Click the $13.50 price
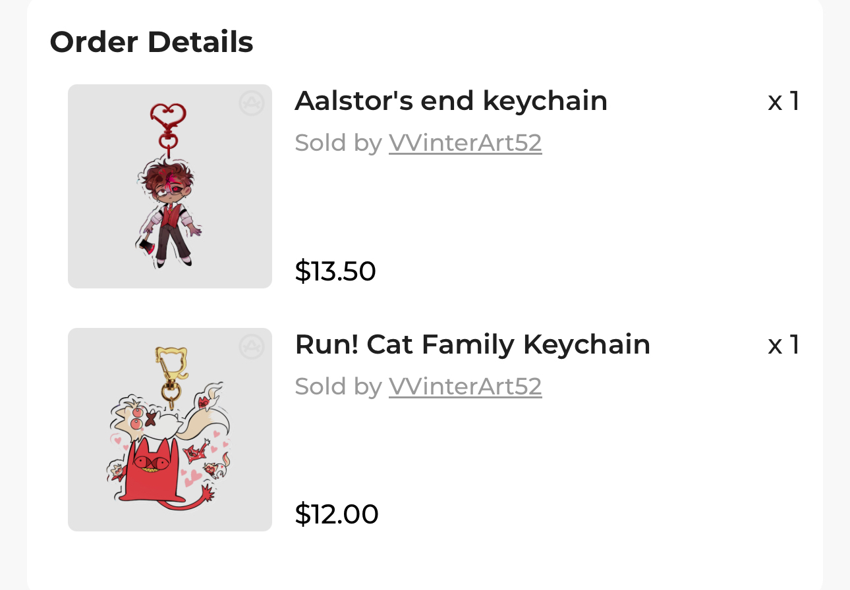The width and height of the screenshot is (850, 590). pos(335,271)
